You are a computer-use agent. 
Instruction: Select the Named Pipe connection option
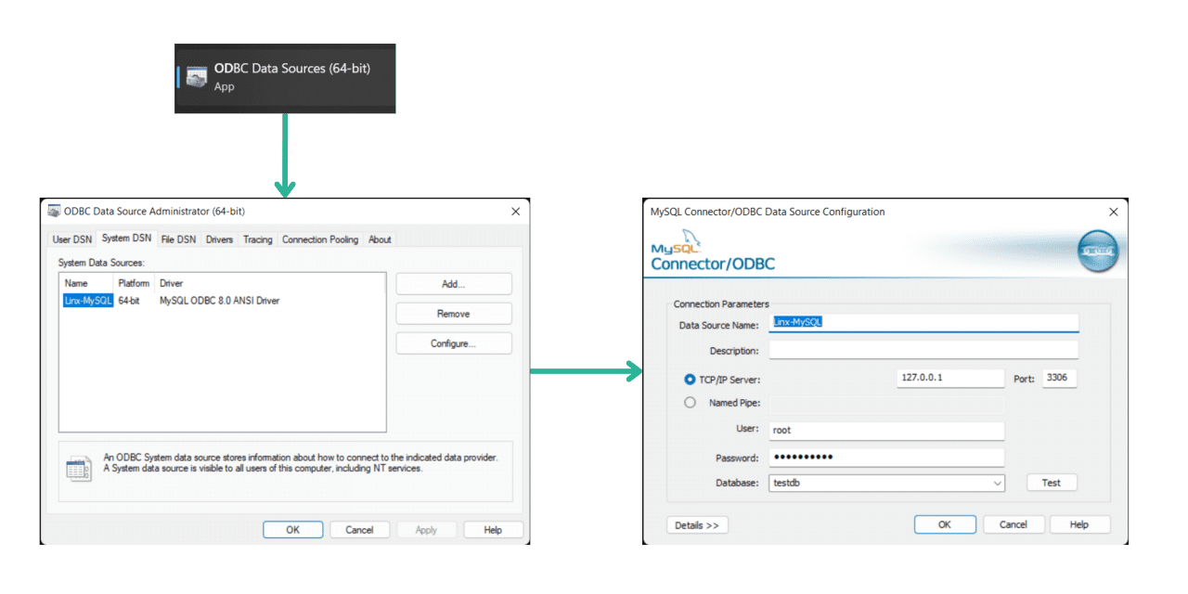click(689, 402)
